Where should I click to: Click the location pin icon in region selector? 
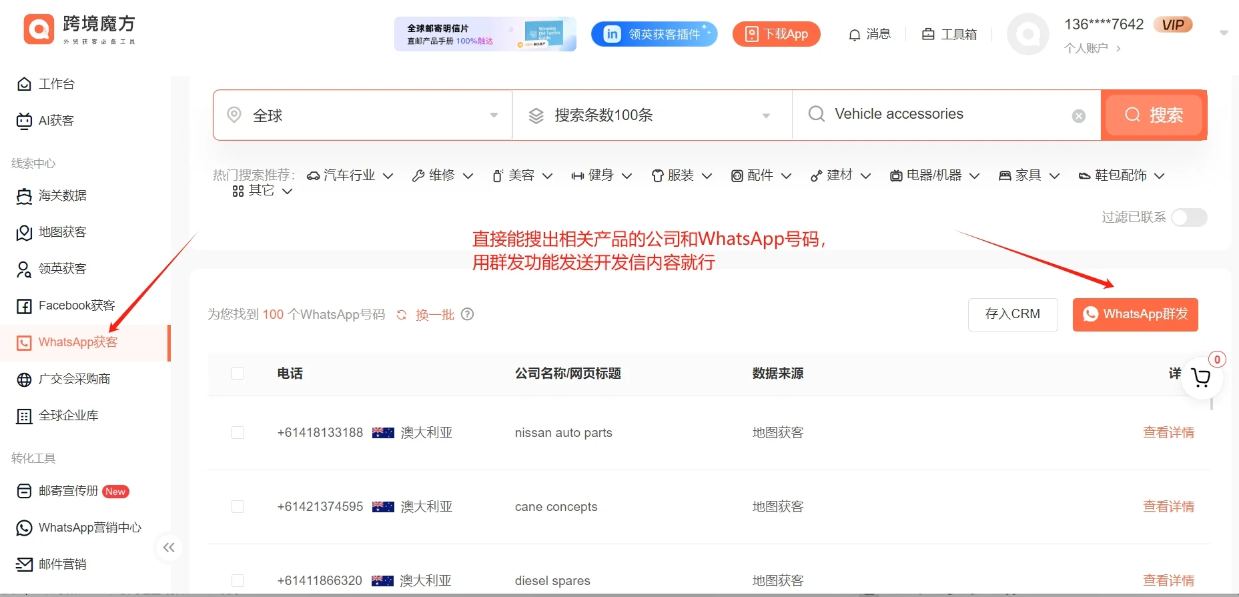click(234, 115)
